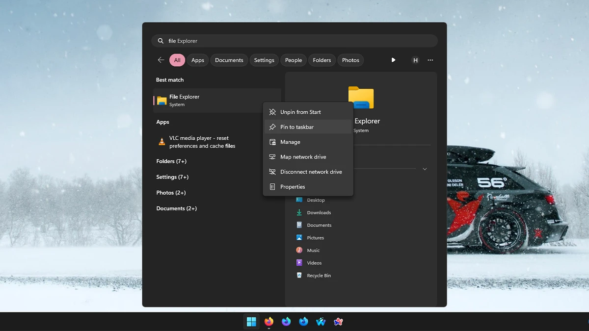Image resolution: width=589 pixels, height=331 pixels.
Task: Click the pin icon beside Pin to taskbar
Action: pos(272,127)
